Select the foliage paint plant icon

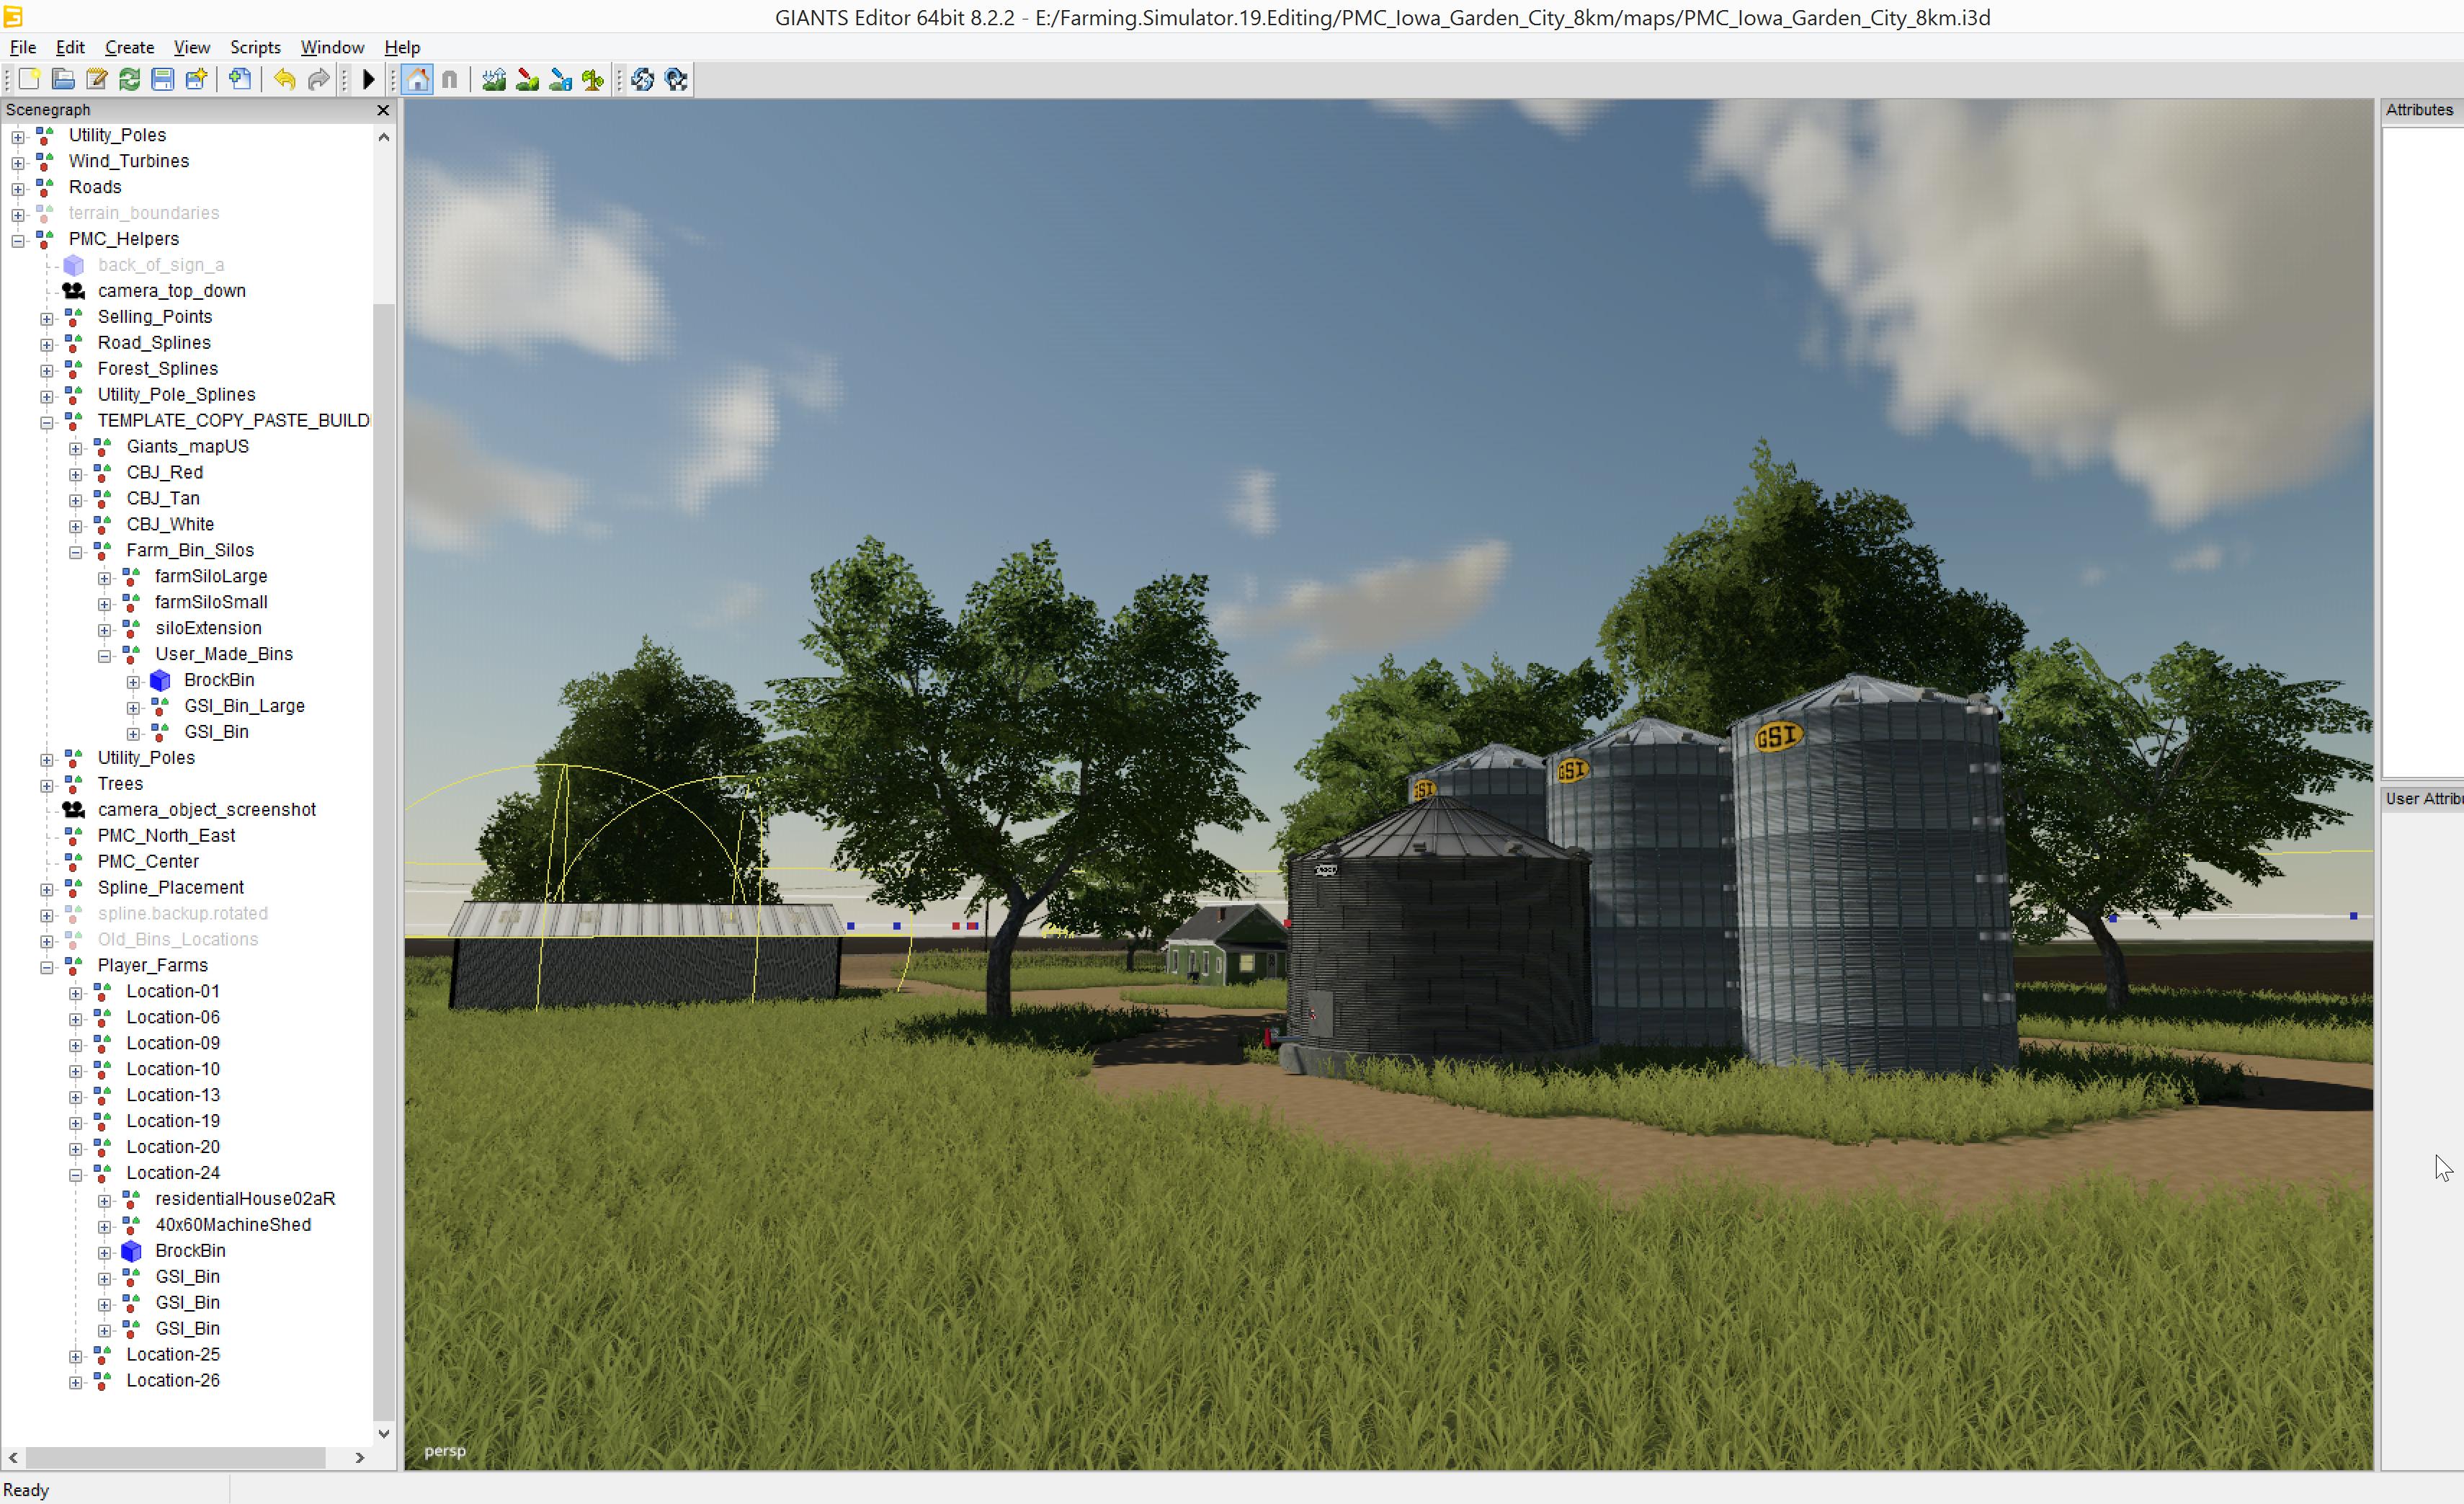593,79
